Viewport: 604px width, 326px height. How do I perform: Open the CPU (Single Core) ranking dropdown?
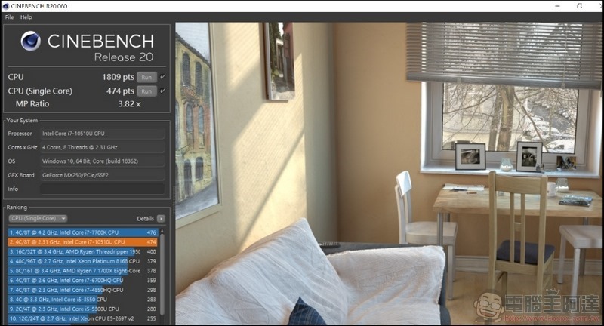pyautogui.click(x=38, y=218)
